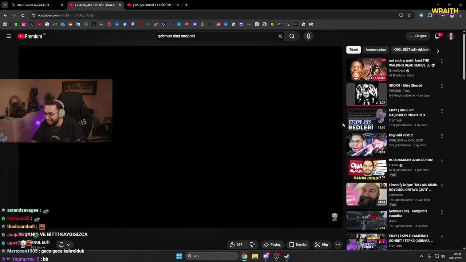
Task: Click the Shazam extension icon
Action: click(421, 15)
